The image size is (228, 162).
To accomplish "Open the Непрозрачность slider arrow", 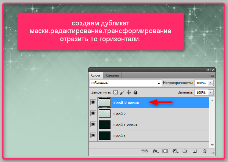I will [x=211, y=83].
